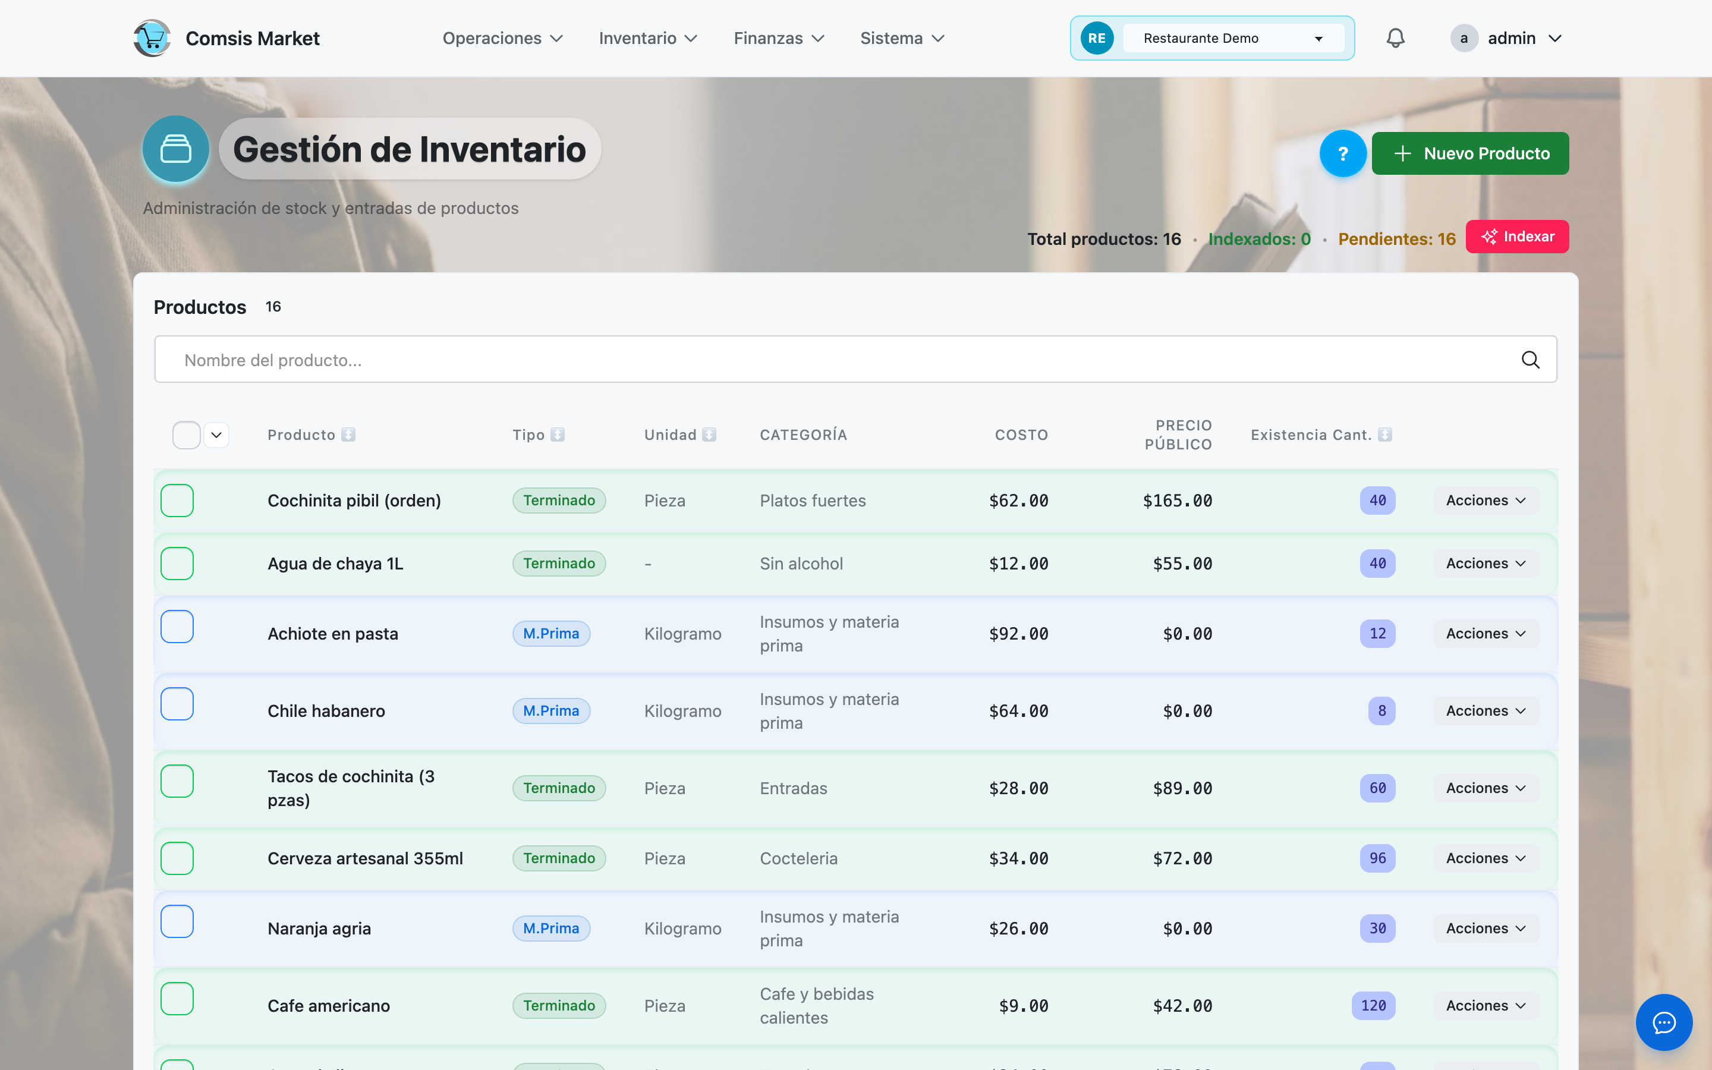Open the Operaciones menu
The width and height of the screenshot is (1712, 1070).
(x=502, y=38)
